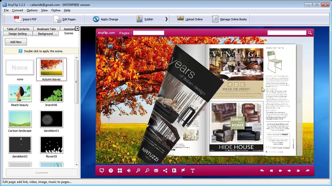Open the share icon
Screen dimensions: 332x186
(165, 171)
